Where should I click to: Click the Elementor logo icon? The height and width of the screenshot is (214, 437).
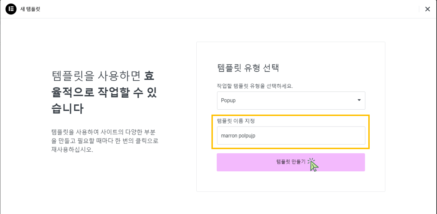tap(11, 9)
